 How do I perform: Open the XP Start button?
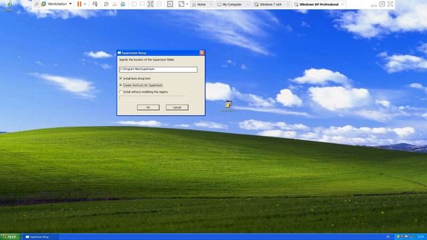tap(11, 237)
